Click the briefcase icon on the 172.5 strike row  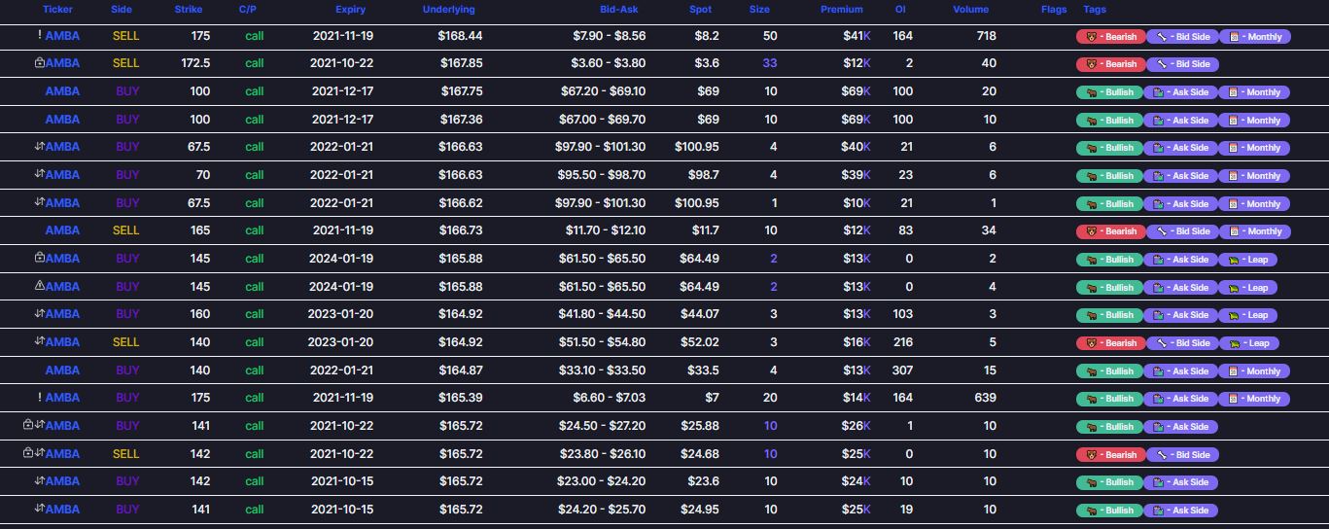click(39, 63)
